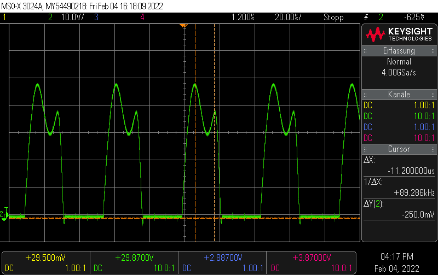
Task: Click the 20.00 time per division value
Action: (288, 17)
